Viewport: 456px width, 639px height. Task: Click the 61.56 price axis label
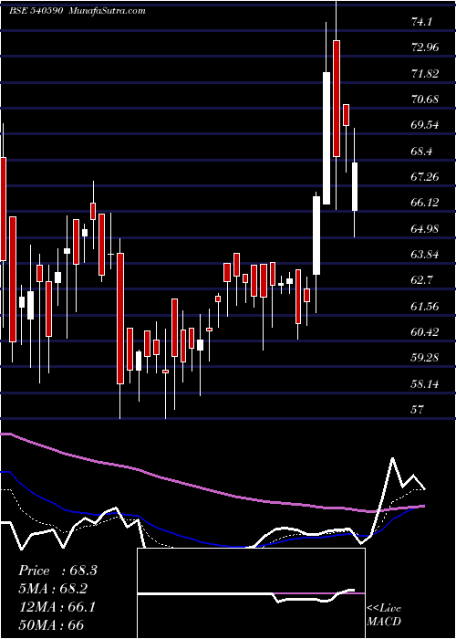click(x=425, y=307)
